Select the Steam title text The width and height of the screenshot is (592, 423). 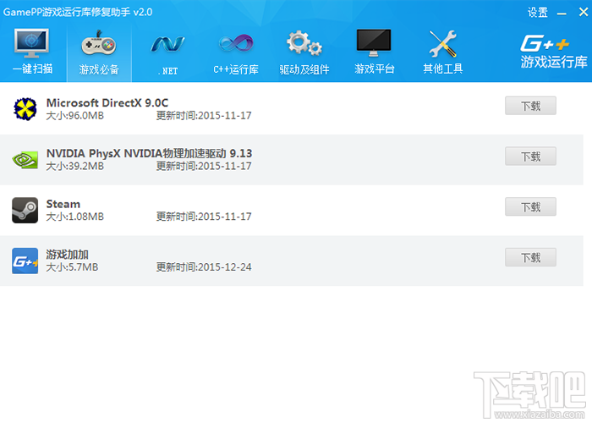pyautogui.click(x=63, y=204)
